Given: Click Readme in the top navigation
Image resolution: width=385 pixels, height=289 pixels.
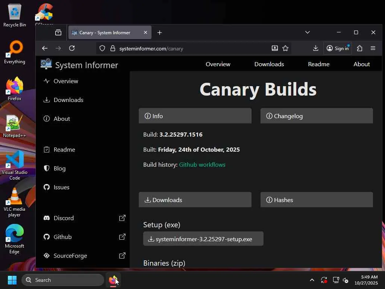Looking at the screenshot, I should [x=319, y=64].
